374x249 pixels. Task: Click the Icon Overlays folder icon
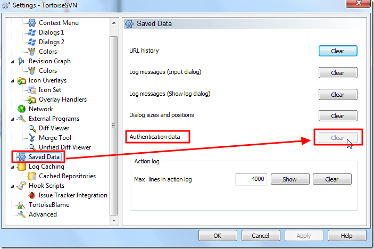[21, 81]
